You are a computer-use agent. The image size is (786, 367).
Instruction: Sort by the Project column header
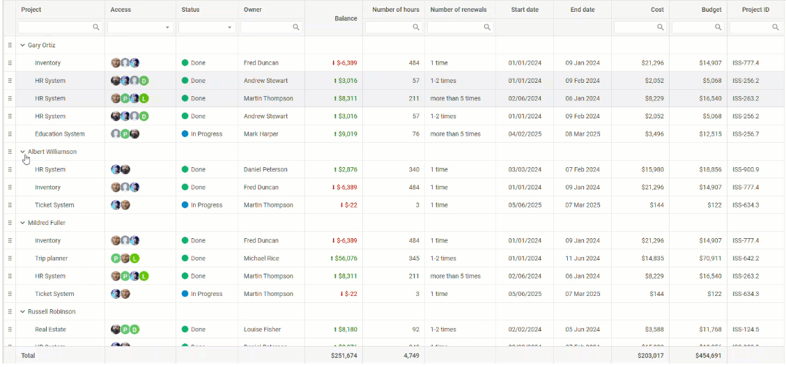(x=31, y=10)
